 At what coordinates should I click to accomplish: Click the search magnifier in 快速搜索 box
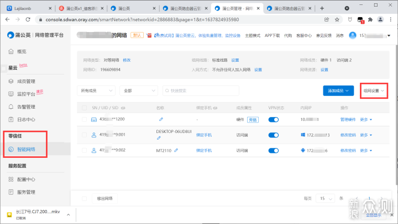pos(167,90)
